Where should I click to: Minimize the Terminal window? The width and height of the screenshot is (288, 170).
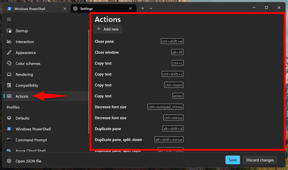pyautogui.click(x=254, y=8)
